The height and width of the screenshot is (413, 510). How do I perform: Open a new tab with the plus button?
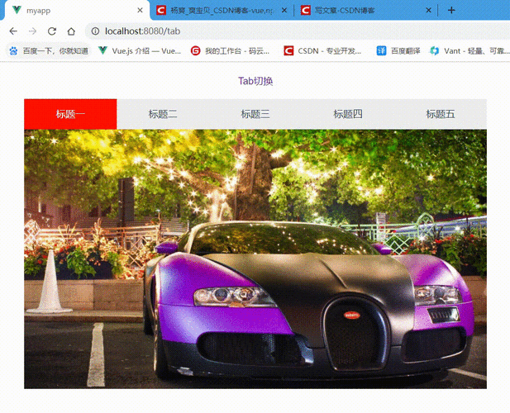click(451, 11)
